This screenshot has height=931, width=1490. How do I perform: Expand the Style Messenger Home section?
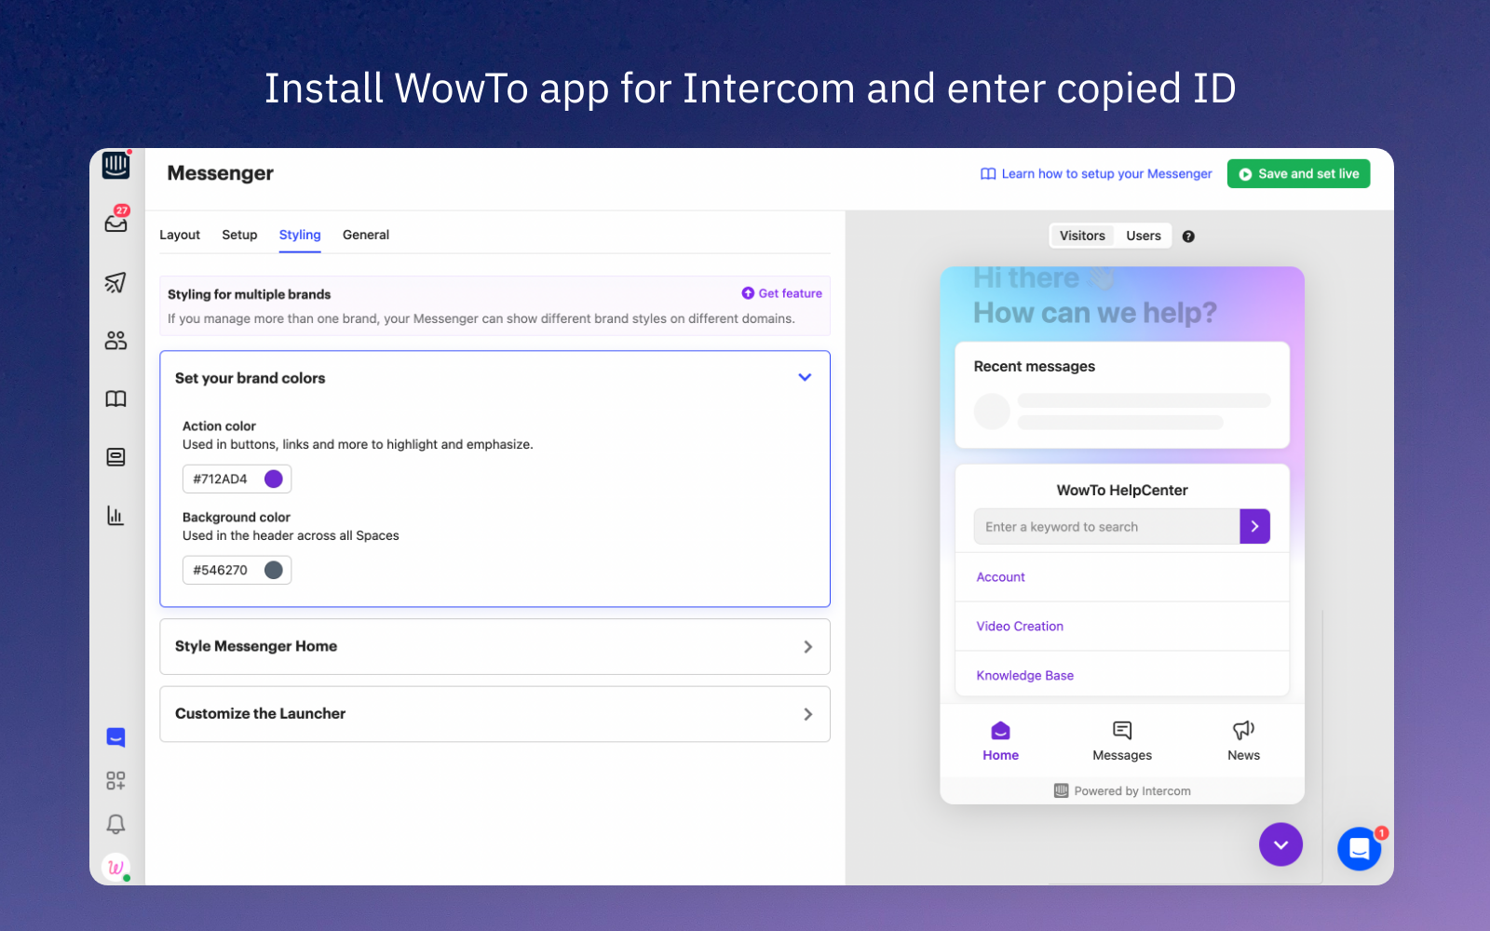pyautogui.click(x=808, y=646)
